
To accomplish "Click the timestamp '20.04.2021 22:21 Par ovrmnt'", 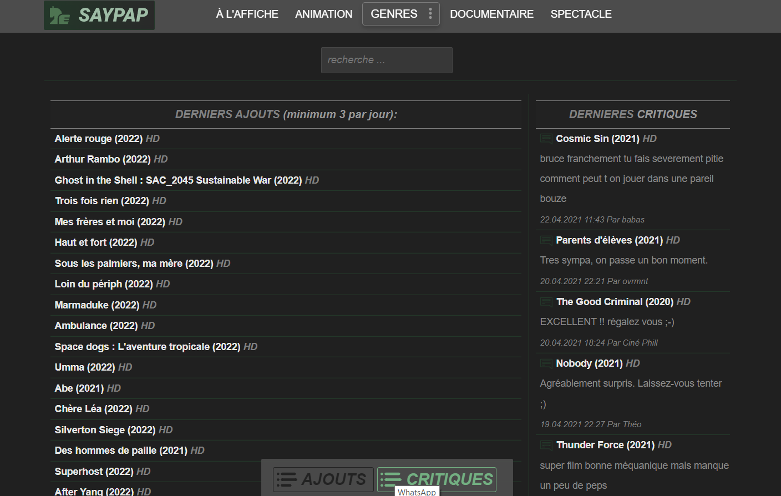I will [594, 281].
